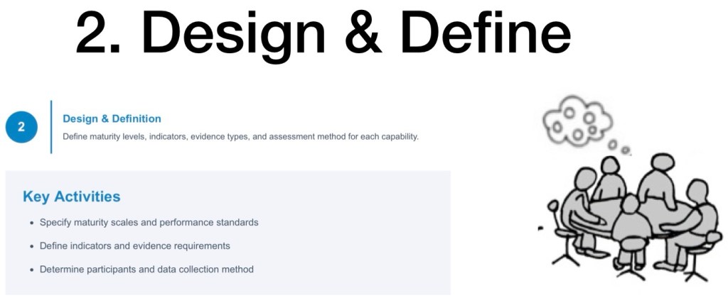Select 'Define indicators and evidence requirements' item
Viewport: 728px width, 305px height.
point(134,246)
